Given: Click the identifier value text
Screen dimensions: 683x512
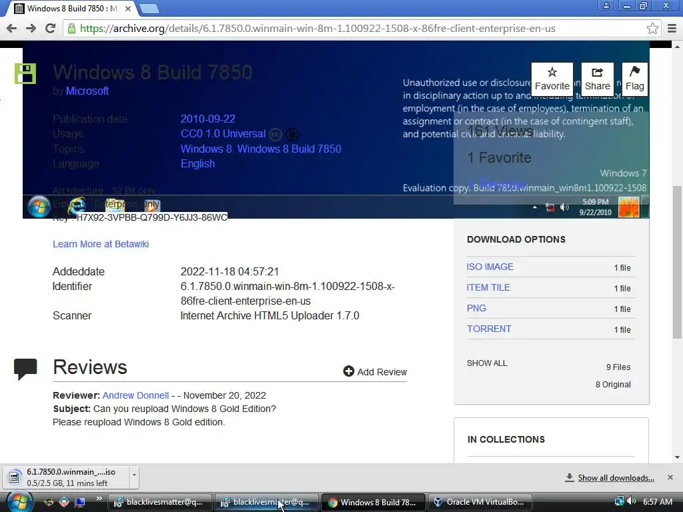Looking at the screenshot, I should [287, 294].
